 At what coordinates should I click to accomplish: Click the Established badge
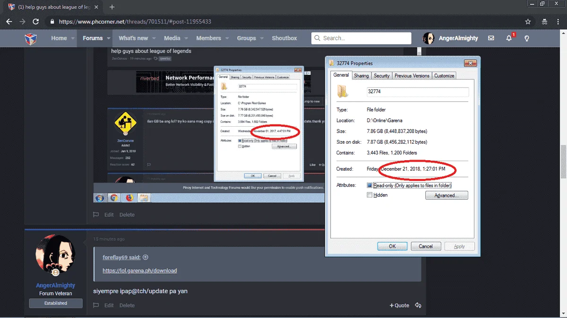56,303
